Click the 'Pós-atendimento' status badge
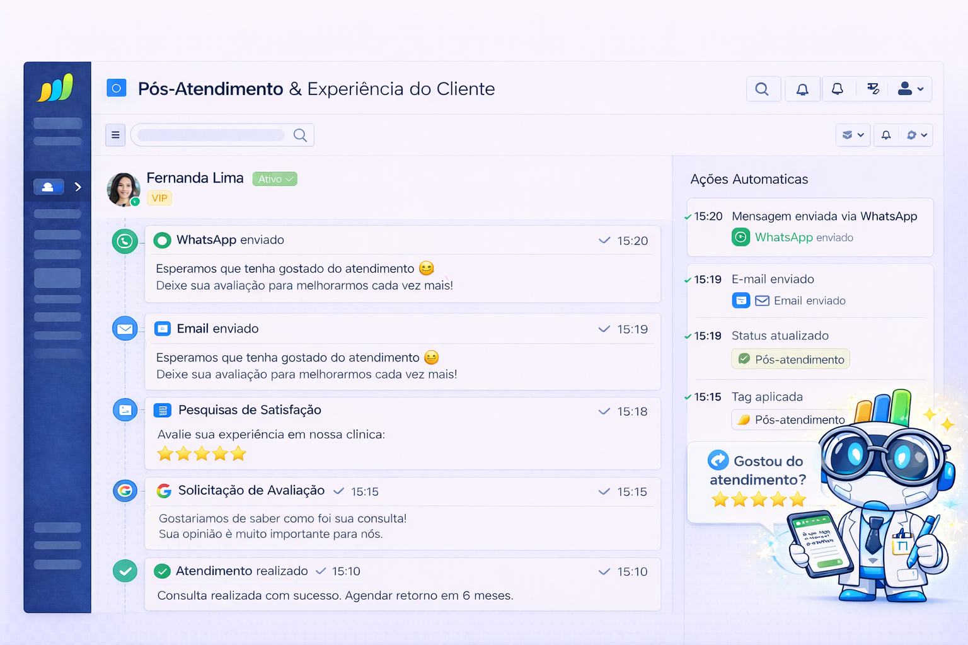Viewport: 968px width, 645px height. pyautogui.click(x=790, y=358)
